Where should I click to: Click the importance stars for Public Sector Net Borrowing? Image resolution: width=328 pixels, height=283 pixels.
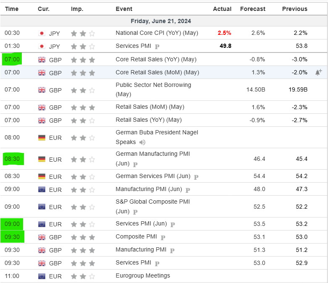point(83,90)
